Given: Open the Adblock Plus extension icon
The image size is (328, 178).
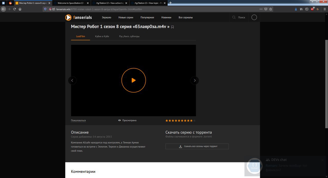Looking at the screenshot, I should click(312, 9).
